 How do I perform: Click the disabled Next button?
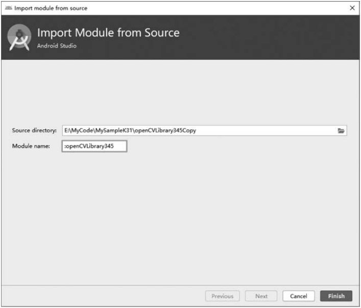click(261, 296)
